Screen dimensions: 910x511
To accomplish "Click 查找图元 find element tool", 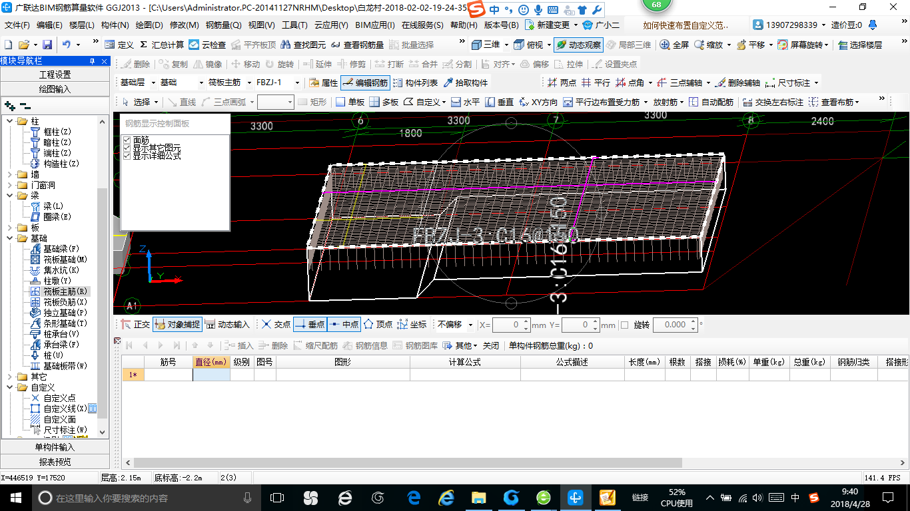I will [304, 45].
